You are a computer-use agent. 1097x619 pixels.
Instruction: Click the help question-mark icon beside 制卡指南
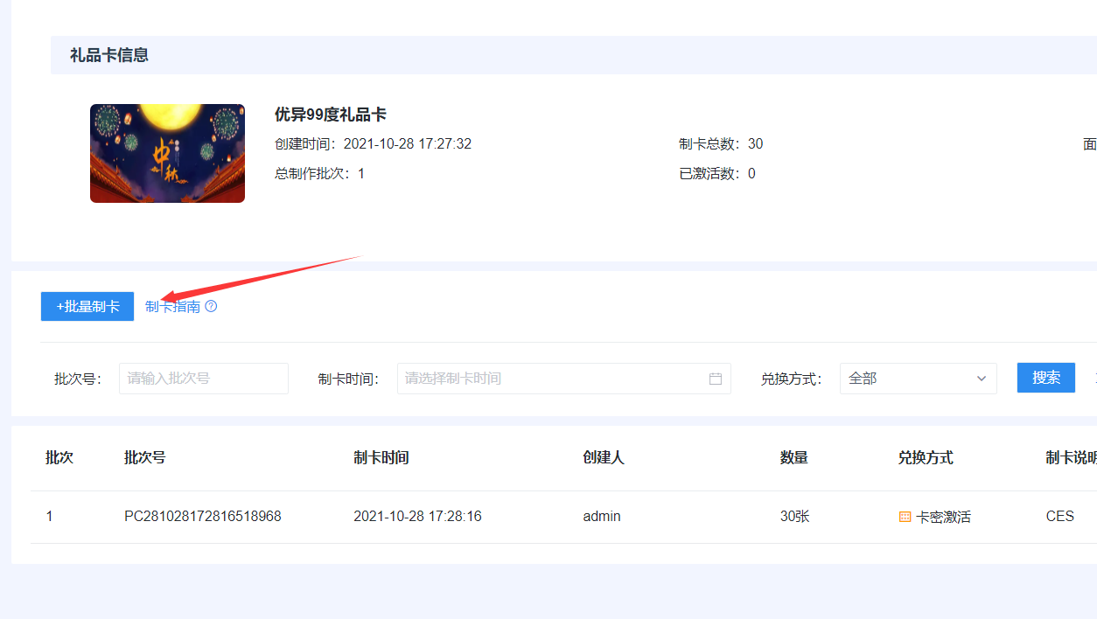pos(211,307)
